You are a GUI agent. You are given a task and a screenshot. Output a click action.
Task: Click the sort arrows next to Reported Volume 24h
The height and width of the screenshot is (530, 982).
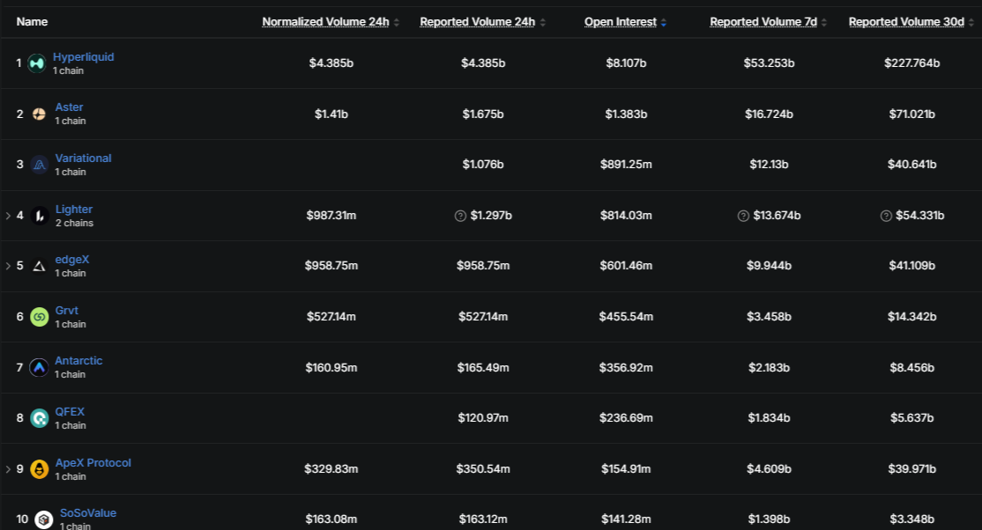543,23
